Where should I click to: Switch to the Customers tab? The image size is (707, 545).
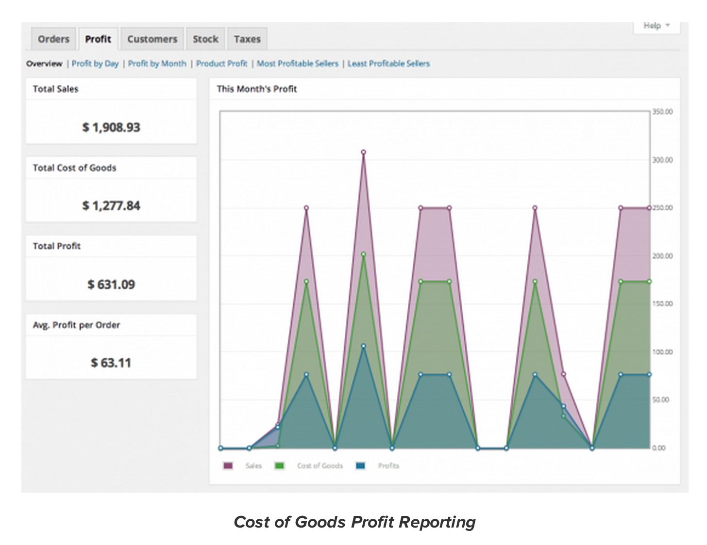point(152,39)
